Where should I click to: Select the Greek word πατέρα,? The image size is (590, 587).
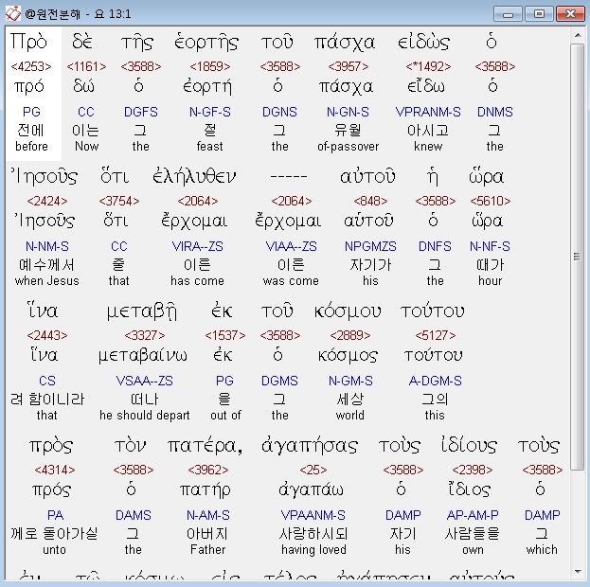point(206,446)
